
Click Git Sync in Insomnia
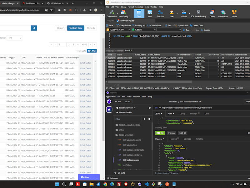pyautogui.click(x=120, y=173)
